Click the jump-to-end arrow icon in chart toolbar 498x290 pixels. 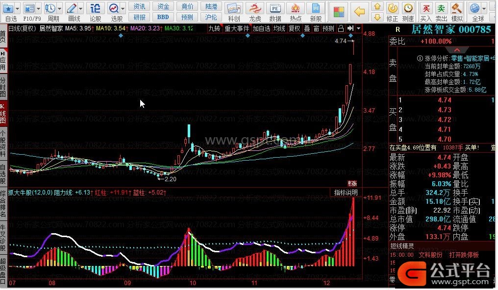[x=350, y=28]
